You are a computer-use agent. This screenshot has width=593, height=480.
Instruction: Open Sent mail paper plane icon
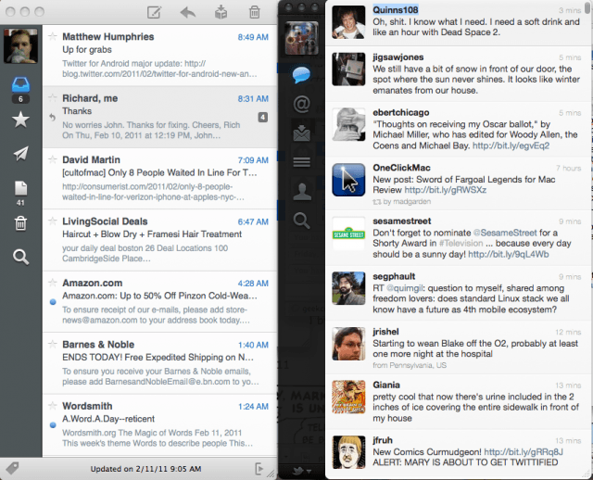pyautogui.click(x=20, y=154)
